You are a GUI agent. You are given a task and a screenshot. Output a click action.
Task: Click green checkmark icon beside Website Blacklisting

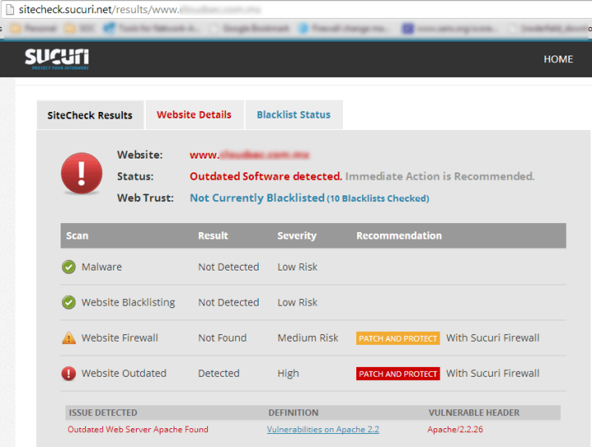point(69,302)
